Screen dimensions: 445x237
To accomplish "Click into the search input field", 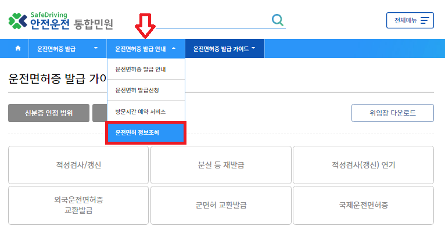I will [209, 20].
